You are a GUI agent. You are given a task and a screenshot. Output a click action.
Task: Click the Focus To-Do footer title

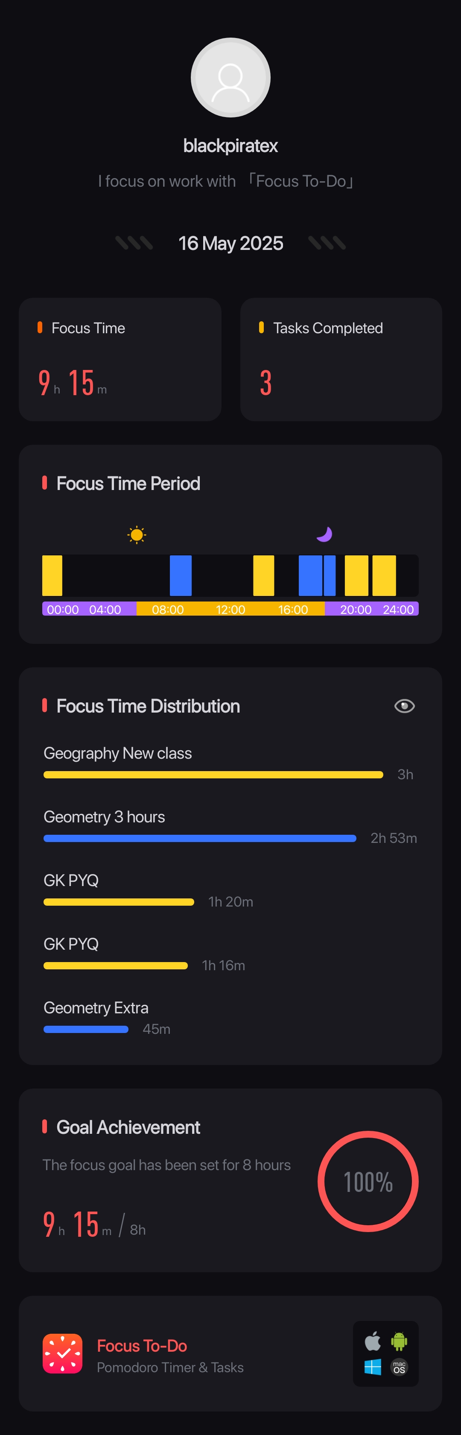tap(142, 1345)
